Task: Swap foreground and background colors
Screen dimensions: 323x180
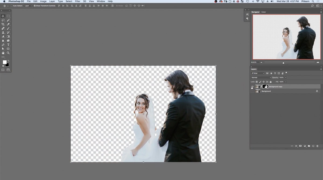Action: pos(8,61)
